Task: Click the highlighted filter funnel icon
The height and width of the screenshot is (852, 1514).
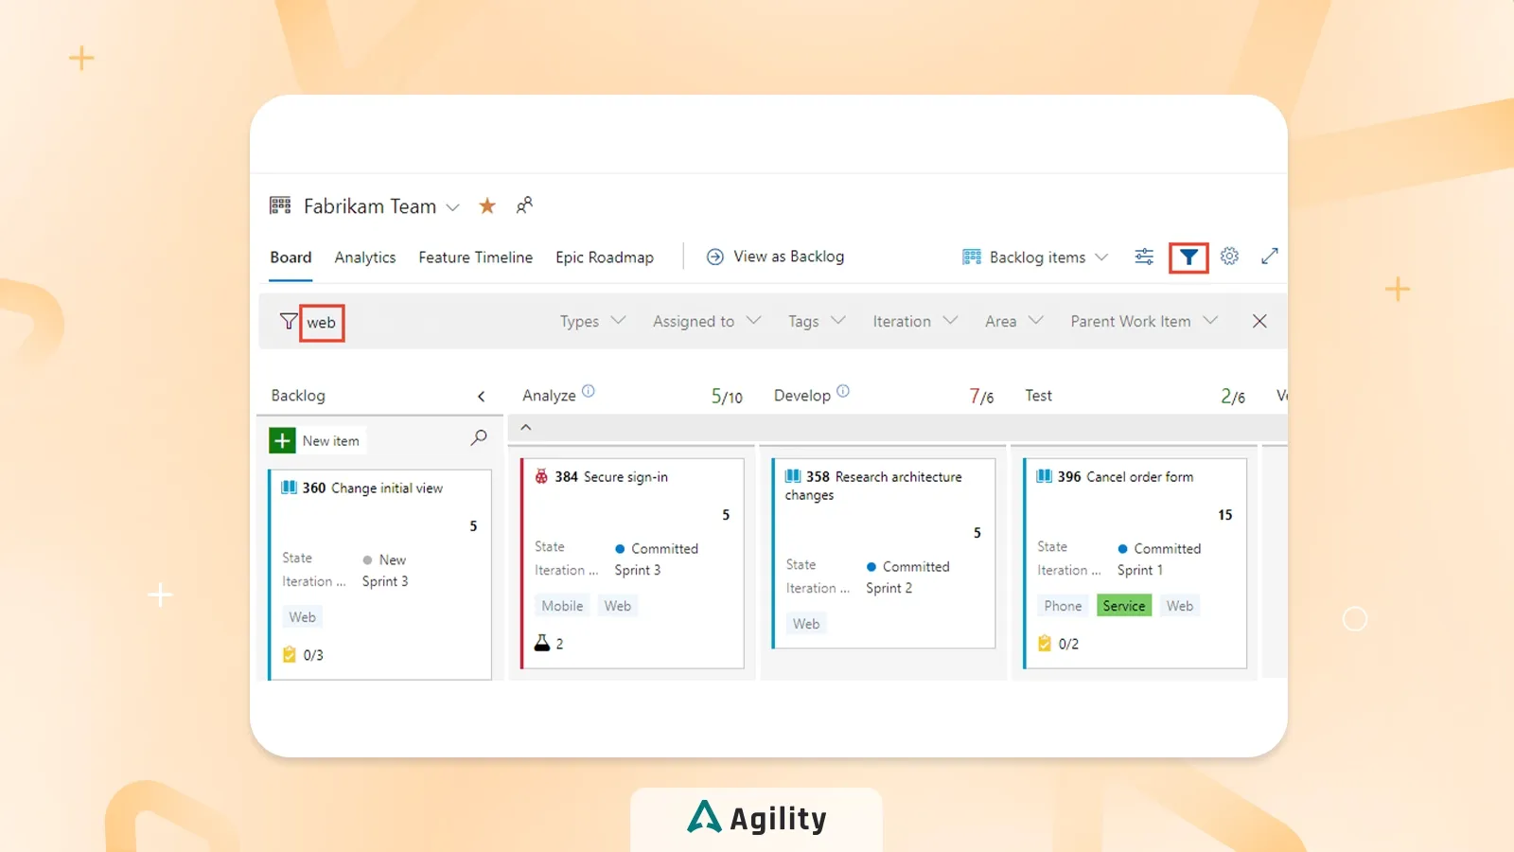Action: point(1188,256)
